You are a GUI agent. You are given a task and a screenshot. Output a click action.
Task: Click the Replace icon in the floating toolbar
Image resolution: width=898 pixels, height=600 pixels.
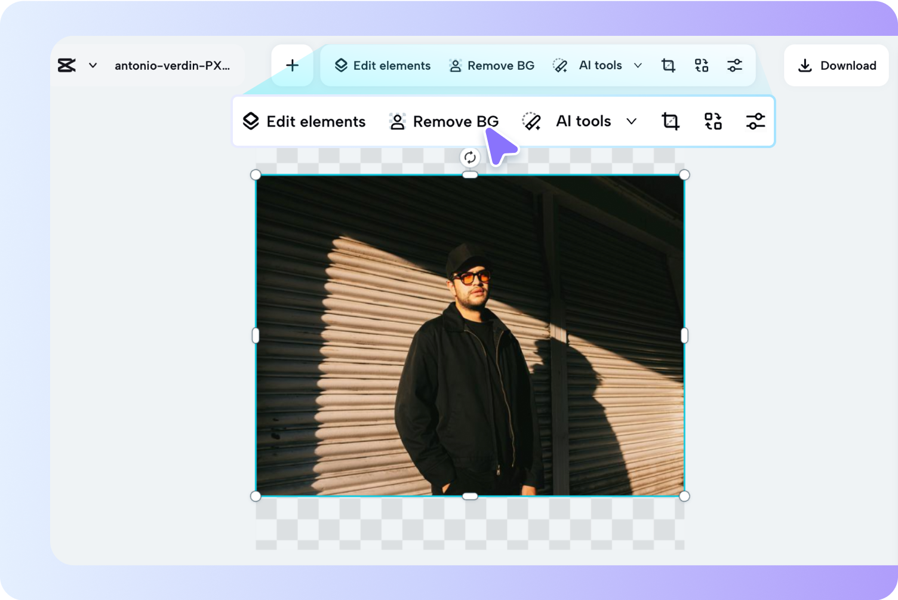[x=713, y=121]
